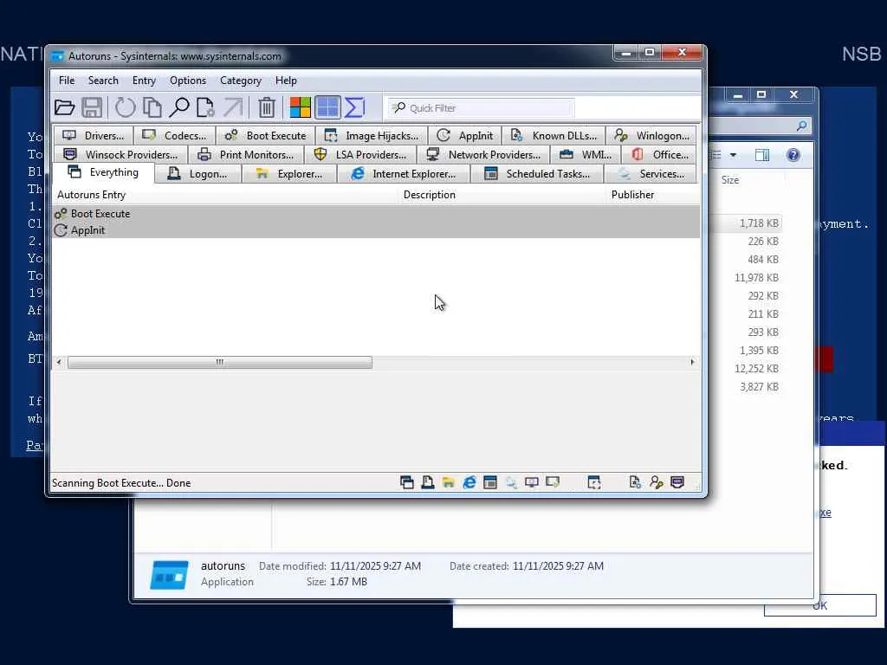Open the Options menu
The height and width of the screenshot is (665, 887).
click(x=188, y=81)
